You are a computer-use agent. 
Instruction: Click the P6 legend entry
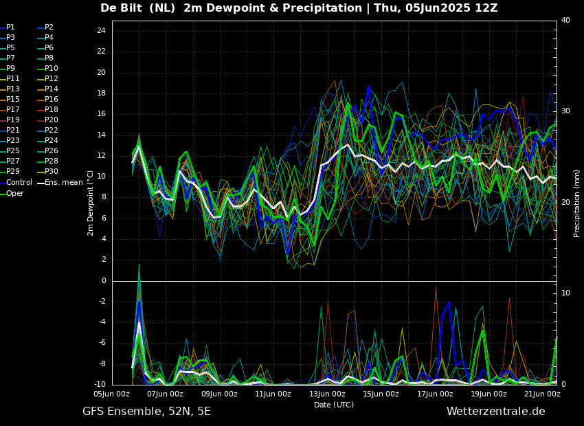pyautogui.click(x=45, y=47)
